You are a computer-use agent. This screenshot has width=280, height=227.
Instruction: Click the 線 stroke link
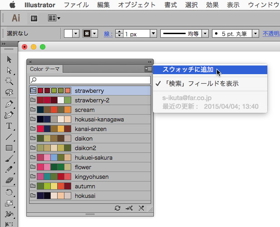coord(108,34)
